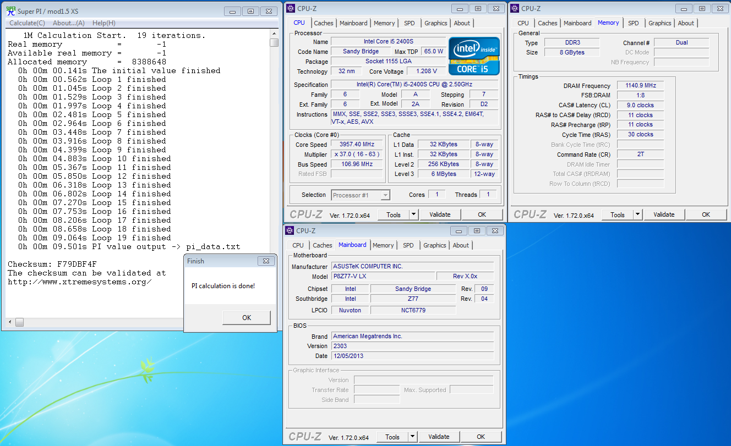
Task: Click Super PI vertical scrollbar thumb
Action: click(274, 42)
